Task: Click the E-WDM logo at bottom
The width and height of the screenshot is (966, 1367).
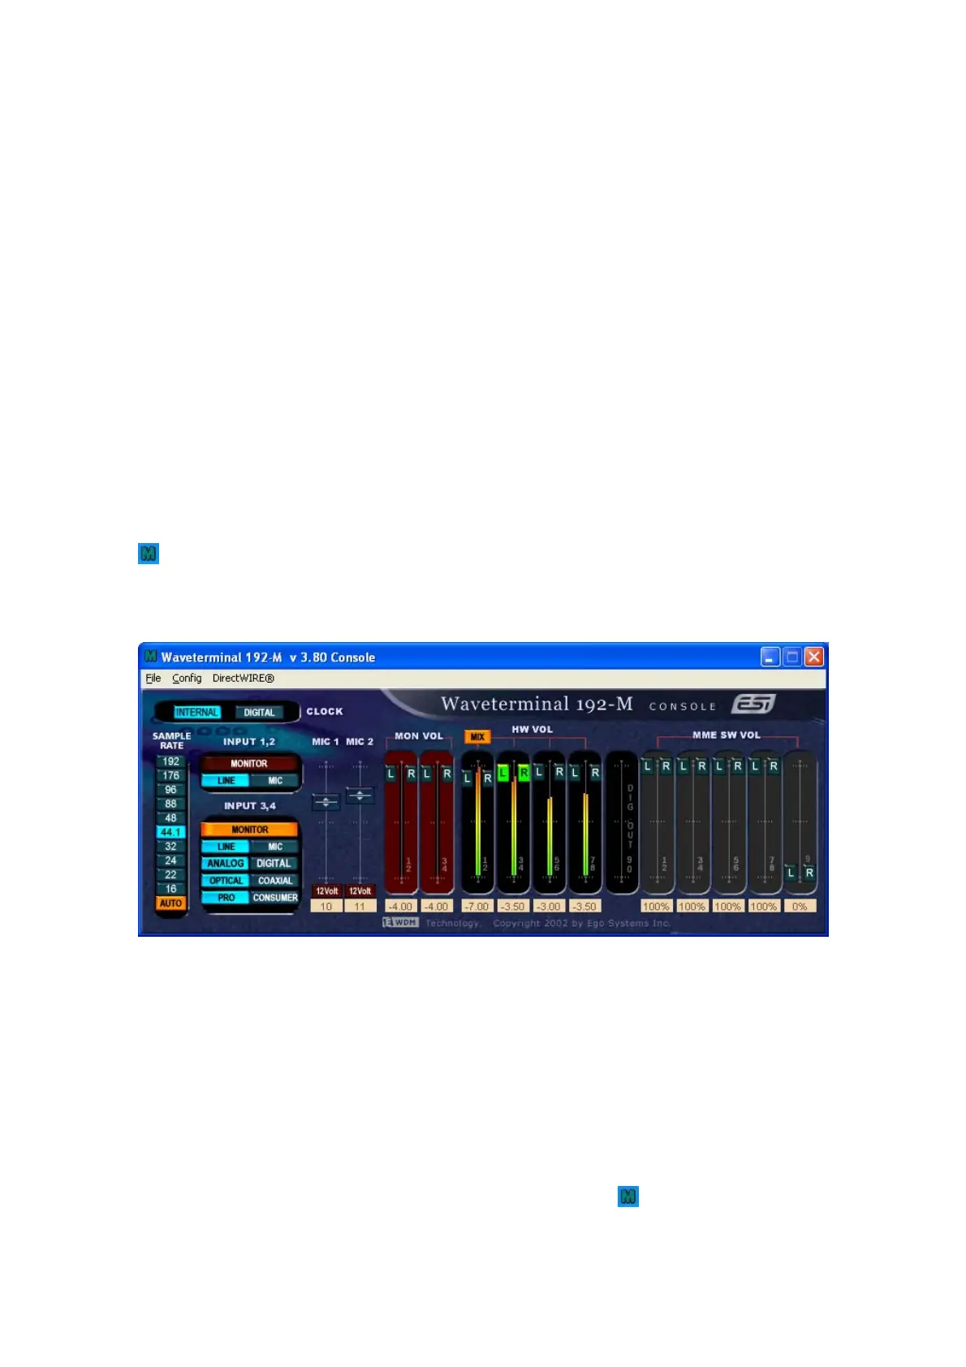Action: coord(400,923)
